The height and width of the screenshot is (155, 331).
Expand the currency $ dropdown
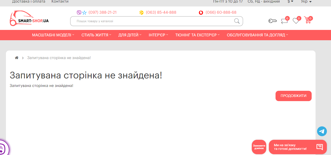290,2
